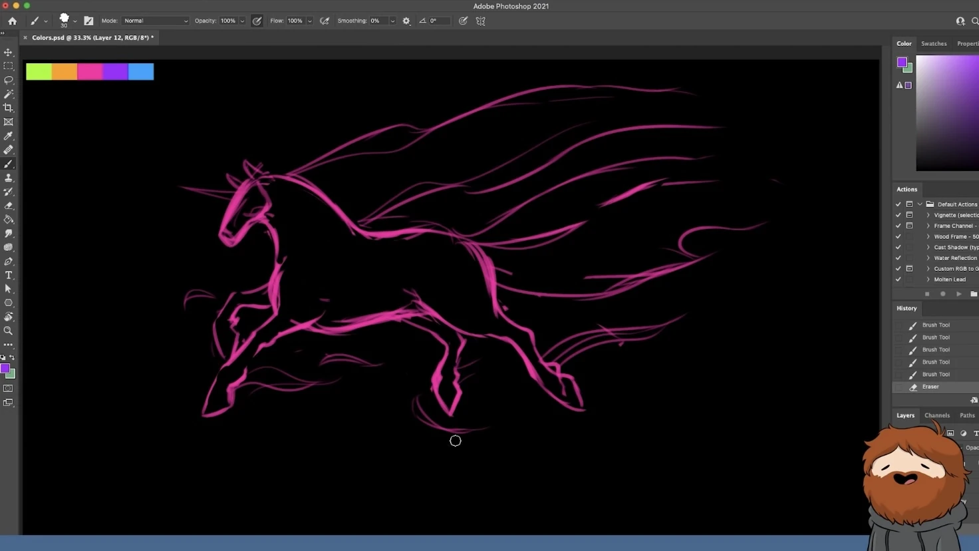Image resolution: width=979 pixels, height=551 pixels.
Task: Select the Horizontal Type tool
Action: (9, 275)
